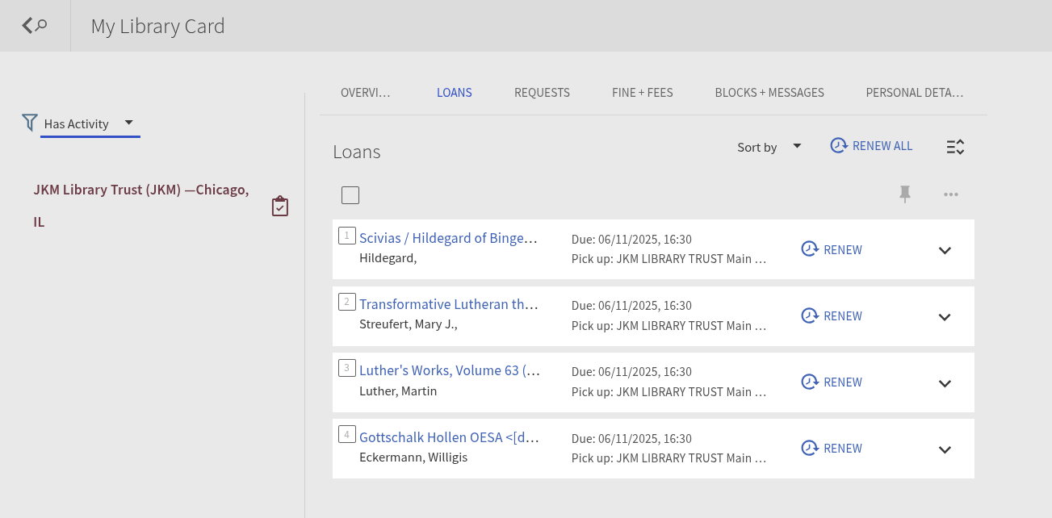Expand details for the Gottschalk Hollen loan
1052x518 pixels.
tap(945, 449)
